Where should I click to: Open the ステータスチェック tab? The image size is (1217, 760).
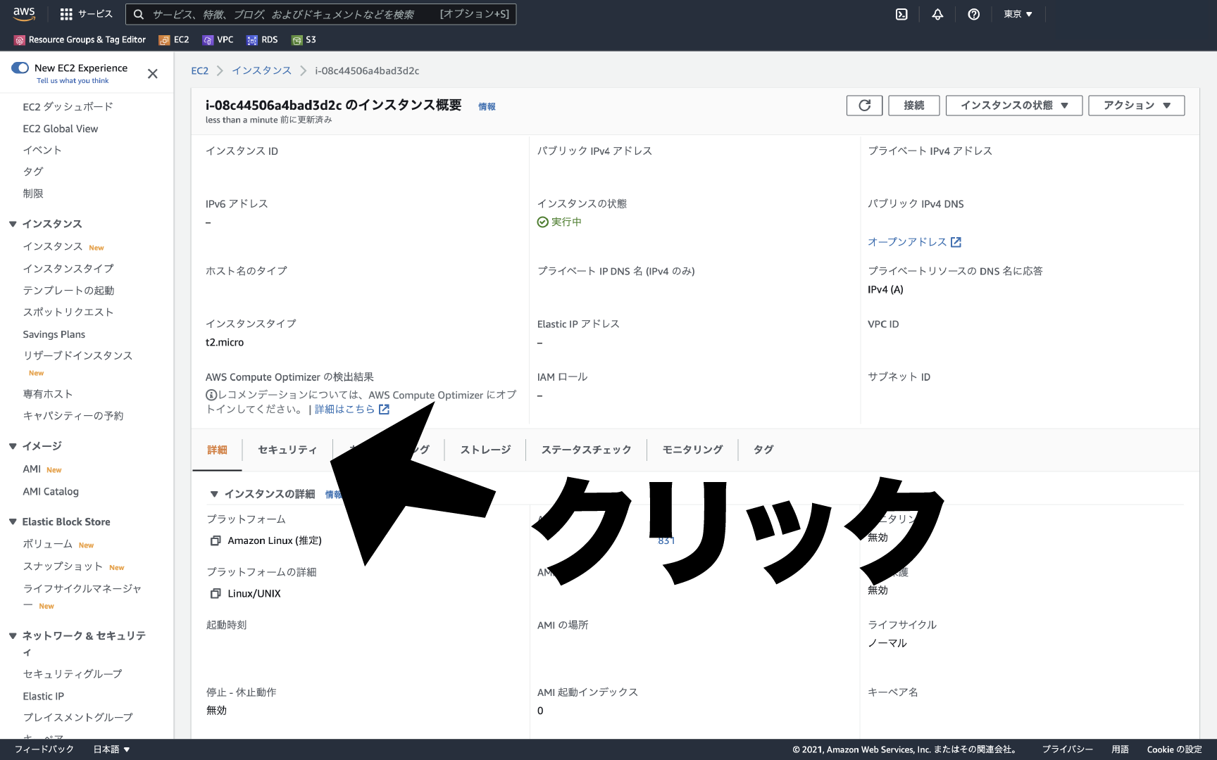tap(586, 450)
